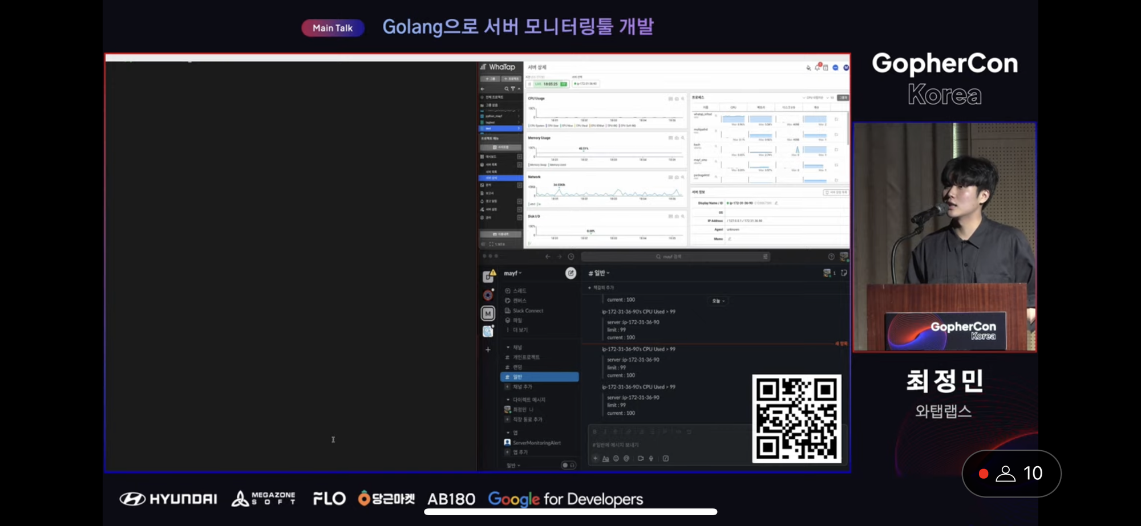Click the WhaTap sidebar back arrow

tap(483, 89)
